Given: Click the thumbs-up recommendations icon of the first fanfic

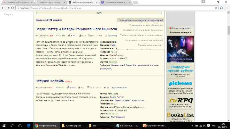Looking at the screenshot, I should click(x=80, y=36).
